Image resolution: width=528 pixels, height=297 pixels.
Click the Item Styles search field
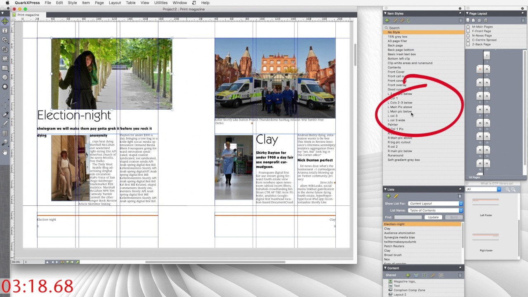coord(424,28)
